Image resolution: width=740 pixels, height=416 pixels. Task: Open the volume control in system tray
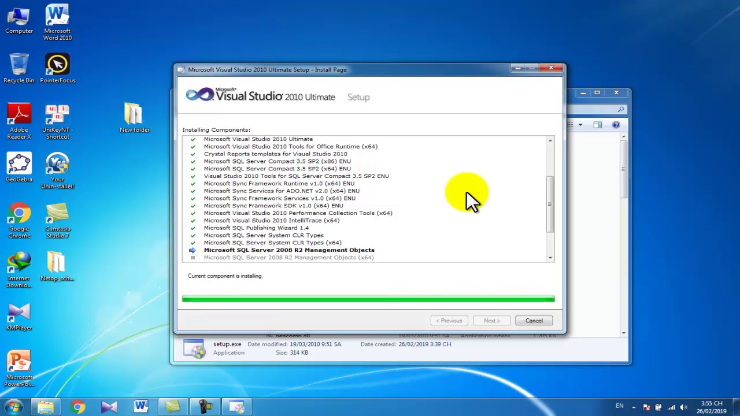click(x=683, y=407)
